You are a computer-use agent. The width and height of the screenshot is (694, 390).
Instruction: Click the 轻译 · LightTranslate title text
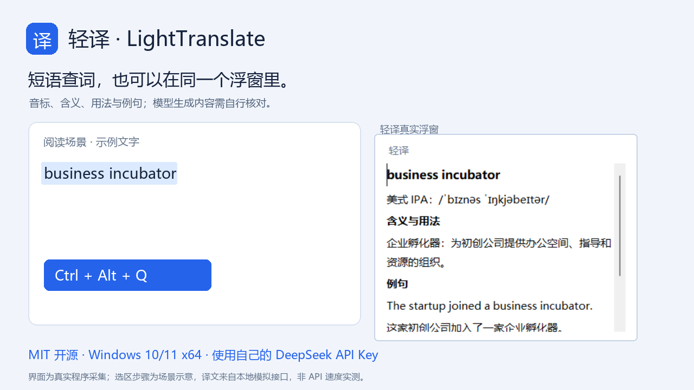[167, 39]
